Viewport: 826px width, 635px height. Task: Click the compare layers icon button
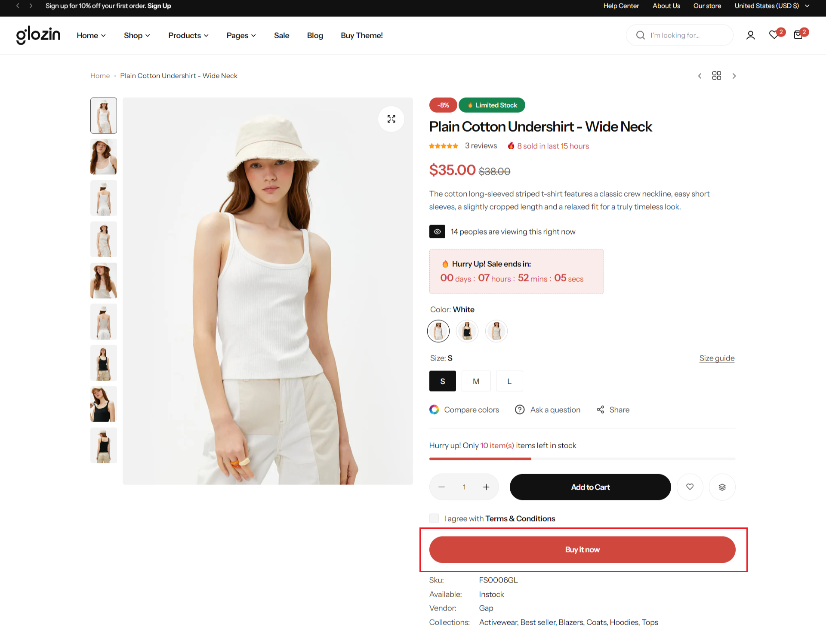point(722,487)
